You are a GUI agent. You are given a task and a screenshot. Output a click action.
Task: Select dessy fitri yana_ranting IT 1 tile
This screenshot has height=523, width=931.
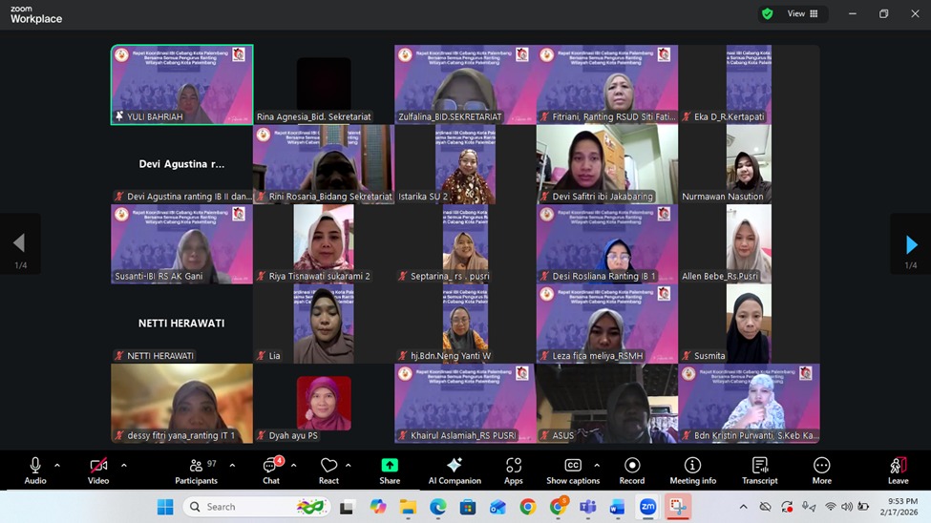(x=181, y=403)
